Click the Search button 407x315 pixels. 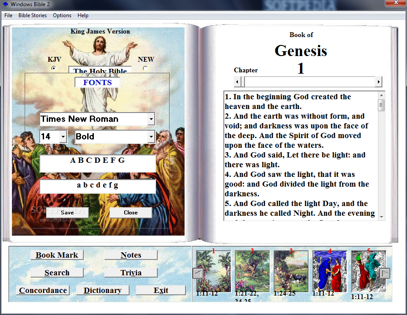[57, 273]
